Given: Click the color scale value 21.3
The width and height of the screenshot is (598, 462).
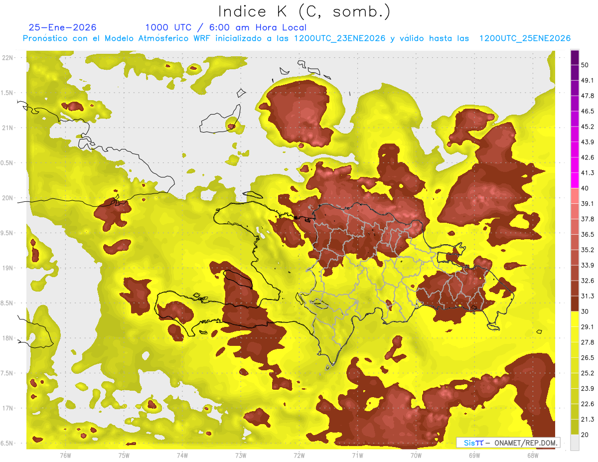Looking at the screenshot, I should [588, 419].
